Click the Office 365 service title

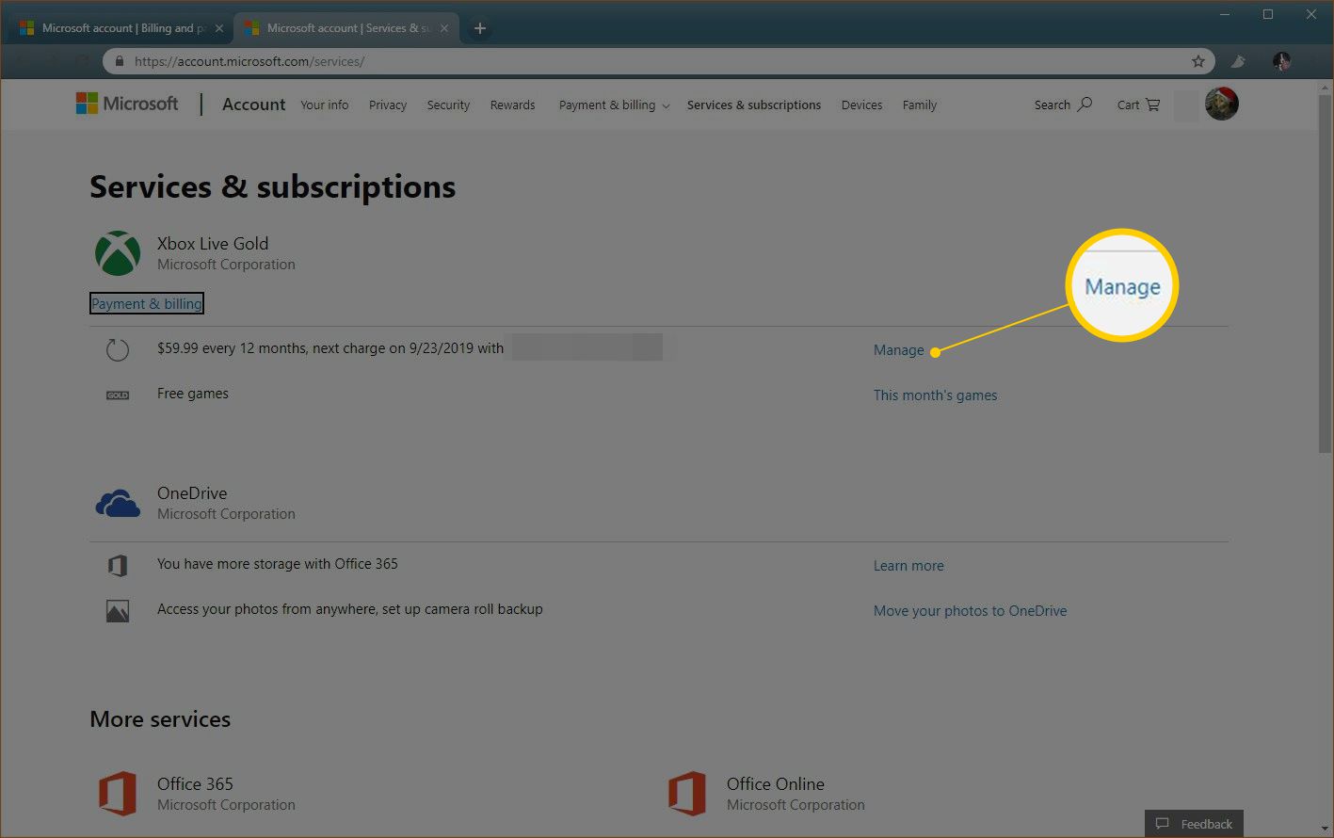195,784
